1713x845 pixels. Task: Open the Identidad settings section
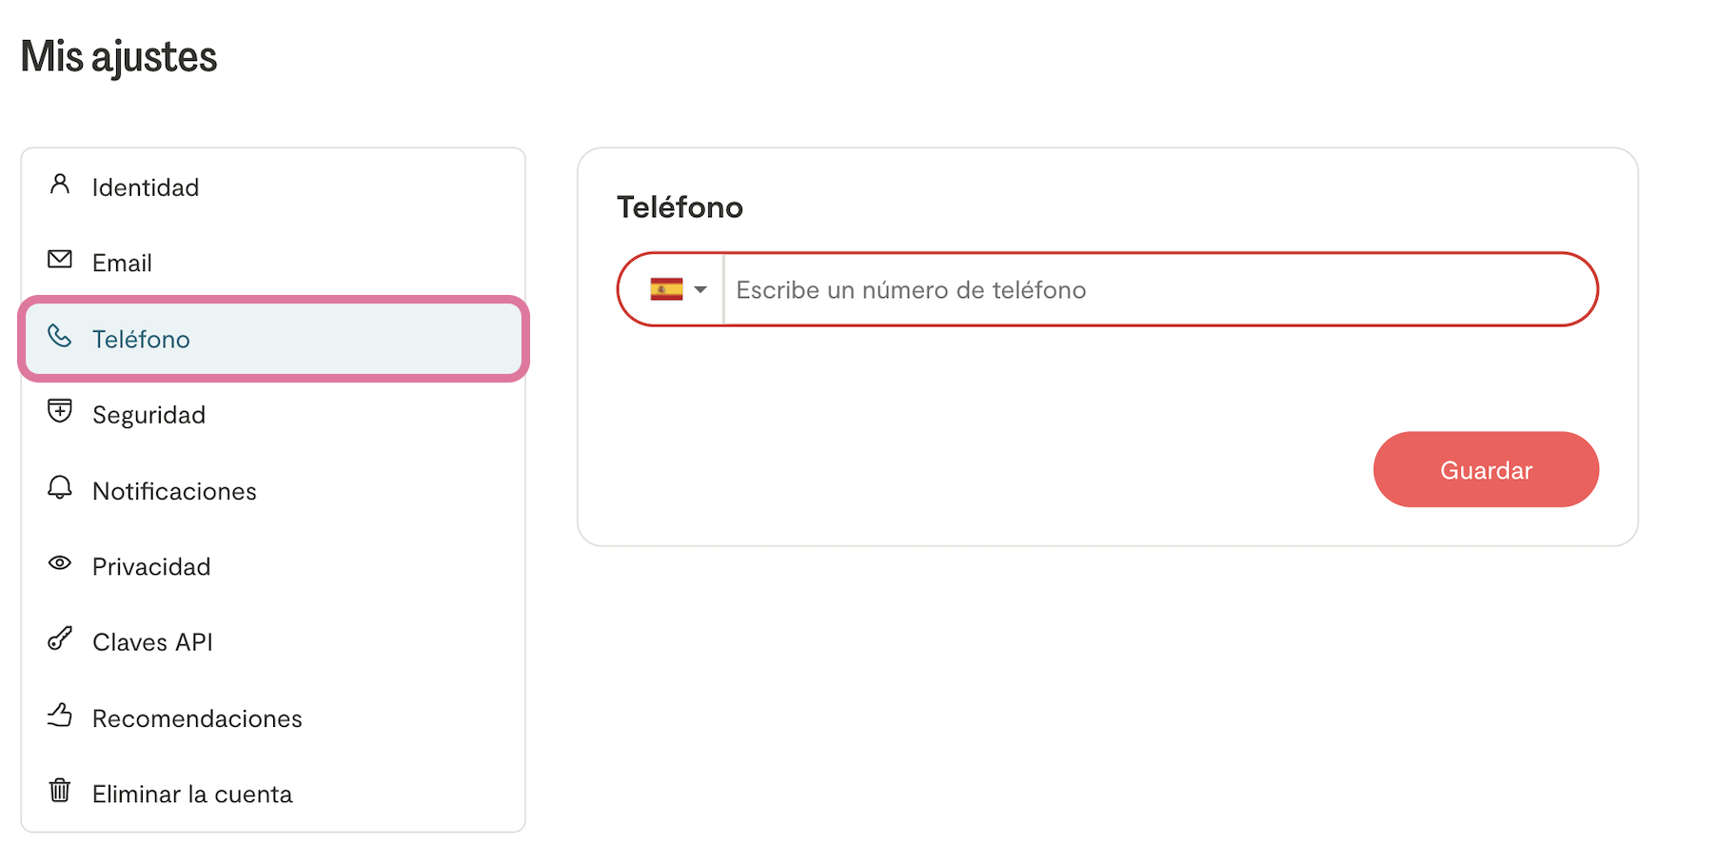pyautogui.click(x=146, y=187)
